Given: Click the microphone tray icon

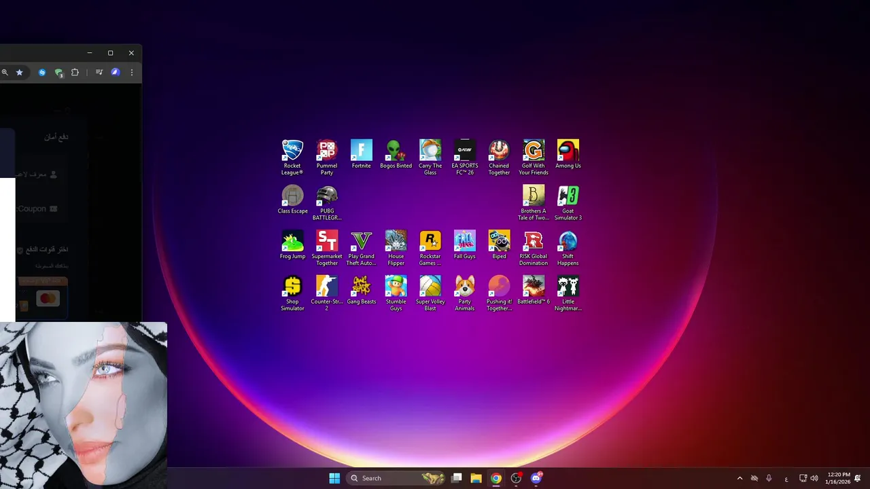Looking at the screenshot, I should point(769,478).
